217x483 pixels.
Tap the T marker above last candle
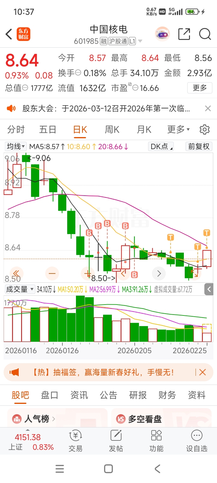(x=206, y=233)
